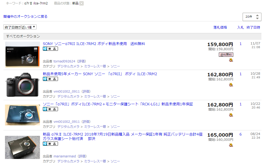Click auction gavel icon under 送料無料 badge

(x=231, y=60)
